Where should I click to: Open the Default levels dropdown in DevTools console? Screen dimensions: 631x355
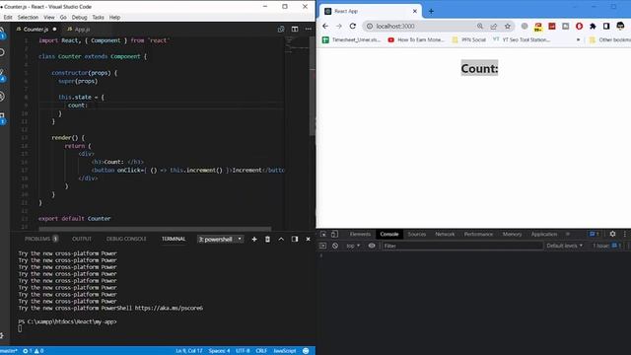[564, 246]
